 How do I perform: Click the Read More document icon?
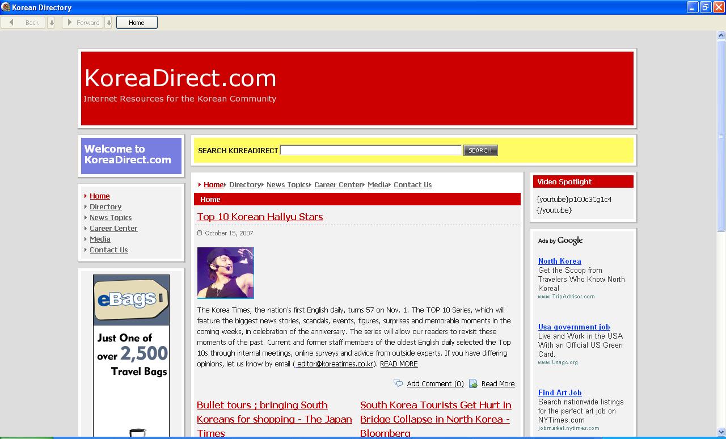473,383
